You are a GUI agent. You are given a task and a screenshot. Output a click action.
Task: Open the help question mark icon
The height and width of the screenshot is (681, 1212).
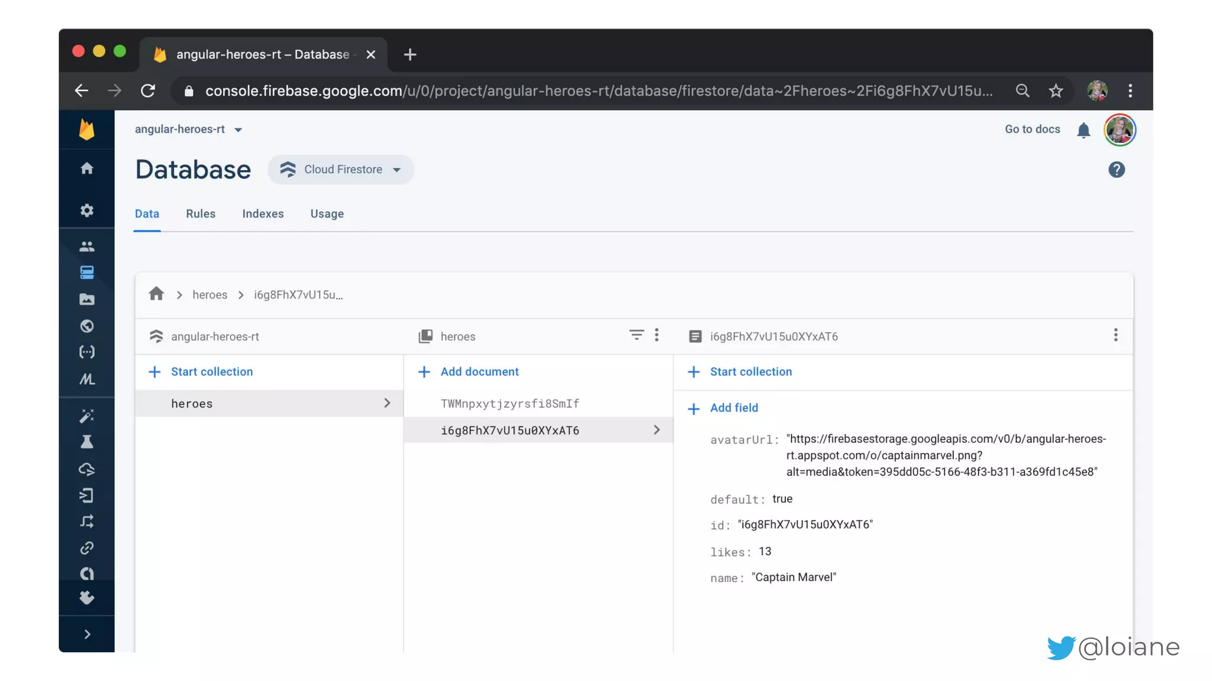point(1116,170)
